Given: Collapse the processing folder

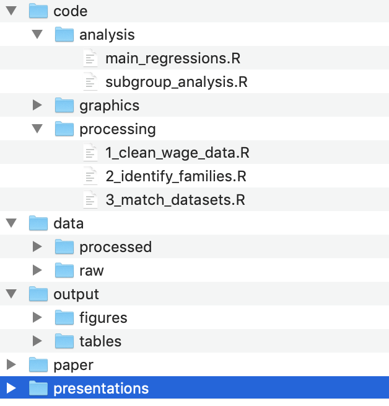Looking at the screenshot, I should [x=37, y=129].
